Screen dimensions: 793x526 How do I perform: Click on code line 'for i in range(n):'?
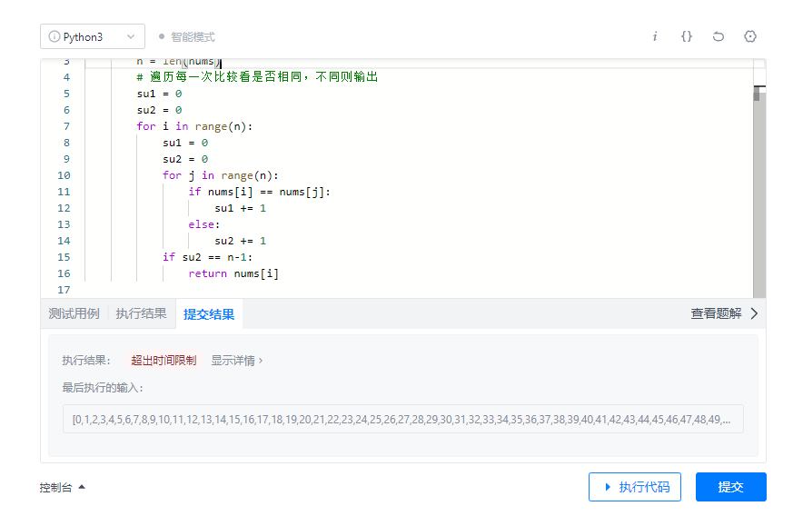pyautogui.click(x=194, y=126)
